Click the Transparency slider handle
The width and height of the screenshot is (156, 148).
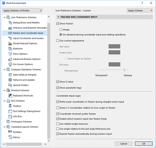click(124, 70)
